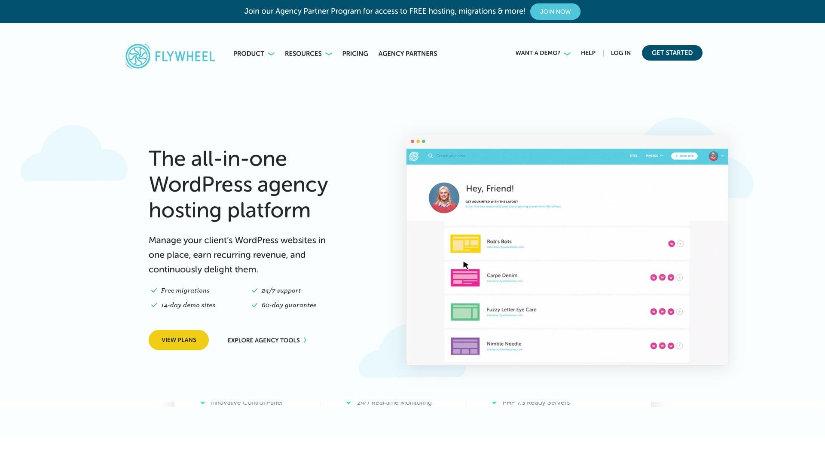The height and width of the screenshot is (464, 825).
Task: Click the GET STARTED button
Action: click(x=672, y=53)
